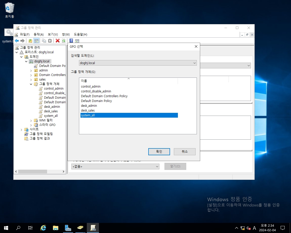
Task: Open the notification center icon
Action: pyautogui.click(x=282, y=228)
